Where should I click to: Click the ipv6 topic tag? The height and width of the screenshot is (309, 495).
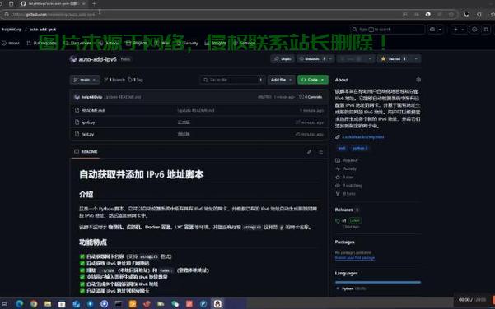[x=341, y=148]
